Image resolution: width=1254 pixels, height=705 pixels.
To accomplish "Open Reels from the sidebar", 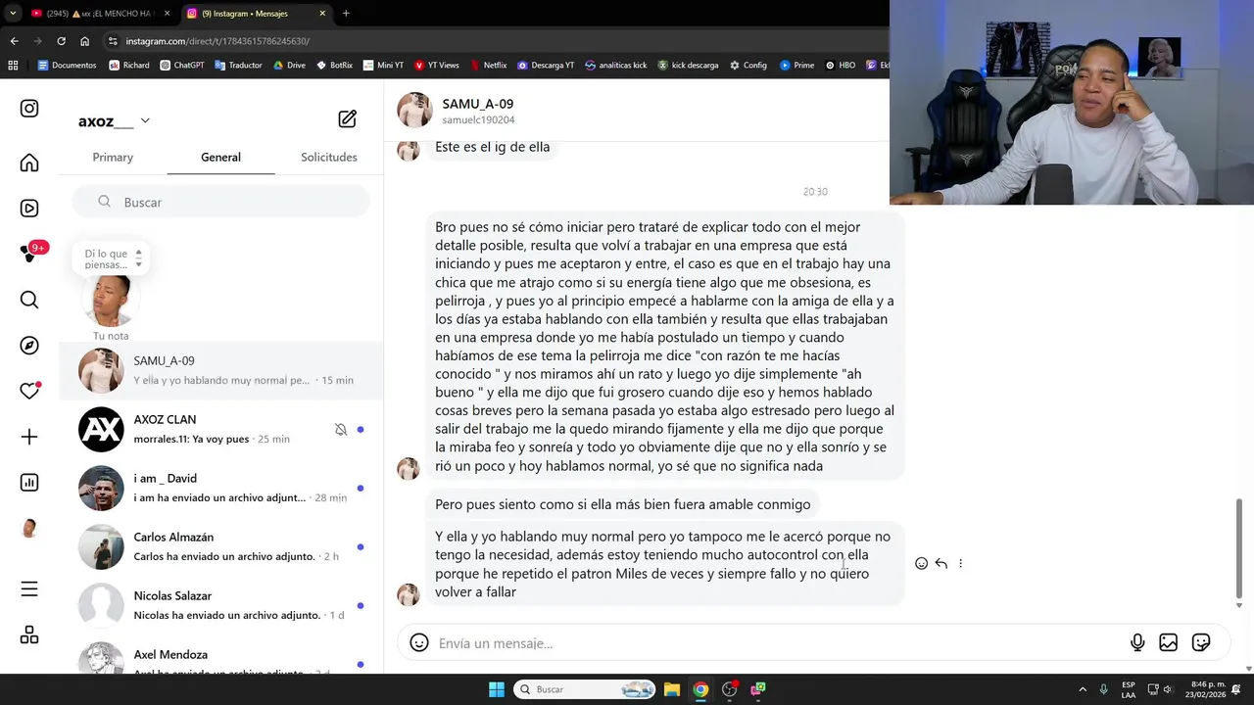I will [29, 209].
